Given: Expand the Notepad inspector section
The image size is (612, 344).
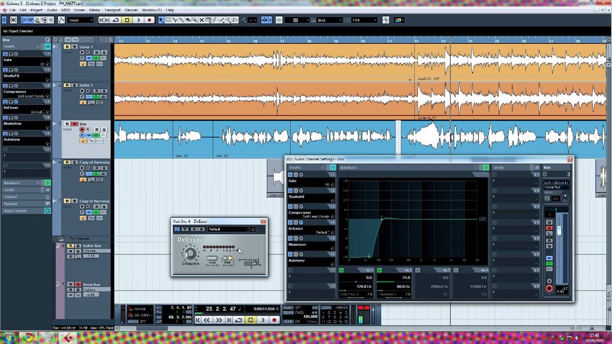Looking at the screenshot, I should [26, 204].
